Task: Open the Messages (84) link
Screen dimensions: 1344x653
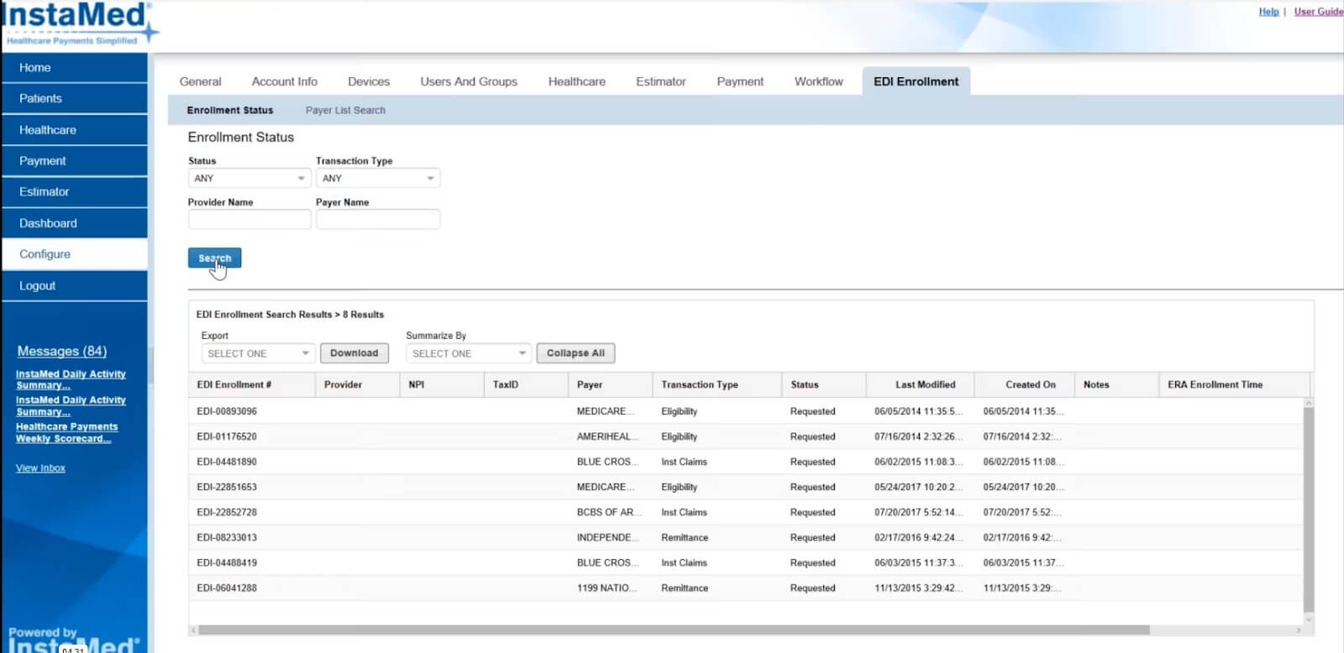Action: coord(62,351)
